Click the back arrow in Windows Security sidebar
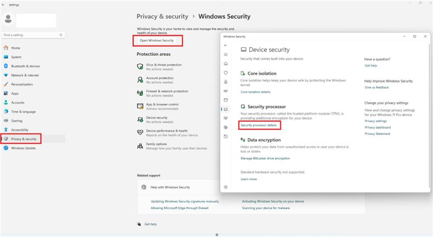 coord(226,45)
